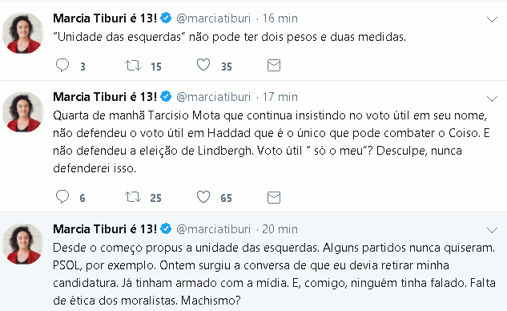Like the tweet with 65 likes
This screenshot has width=507, height=311.
tap(203, 196)
